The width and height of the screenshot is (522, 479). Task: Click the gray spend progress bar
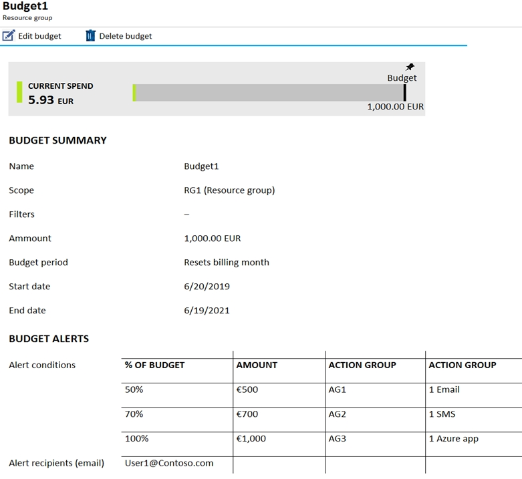click(269, 92)
